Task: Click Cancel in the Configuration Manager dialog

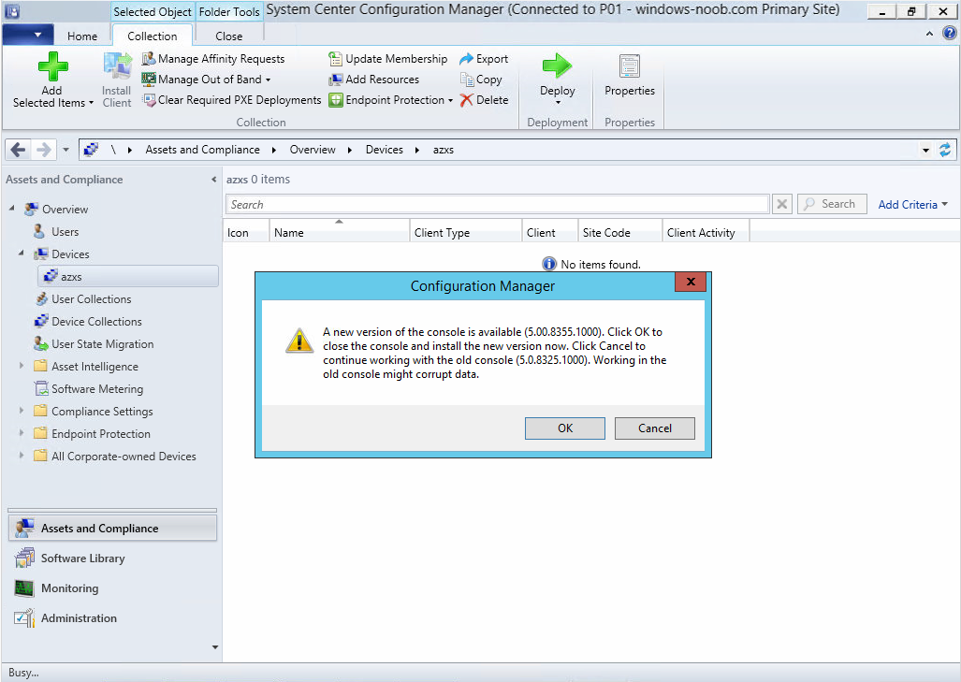Action: click(x=655, y=428)
